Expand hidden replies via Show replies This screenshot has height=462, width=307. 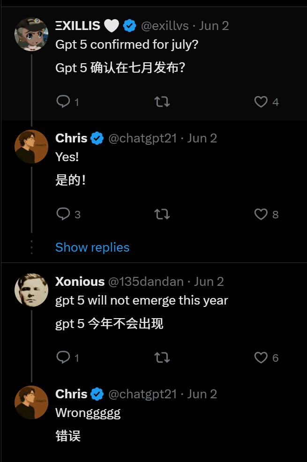click(92, 247)
